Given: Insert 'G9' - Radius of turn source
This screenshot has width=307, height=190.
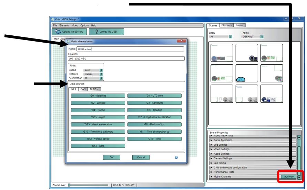Looking at the screenshot, I should 154,124.
